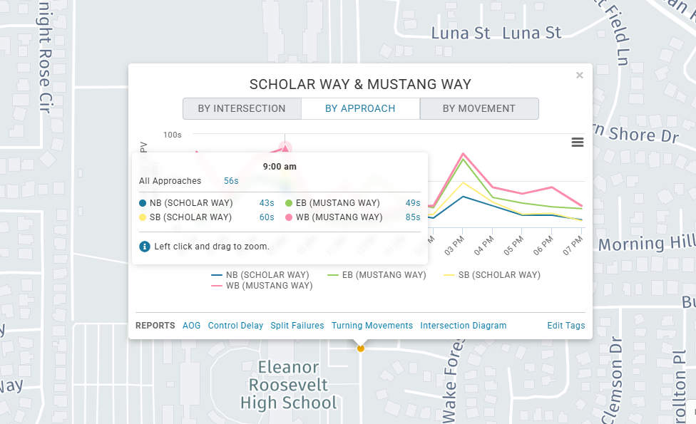
Task: Close the intersection popup with the X
Action: (579, 76)
